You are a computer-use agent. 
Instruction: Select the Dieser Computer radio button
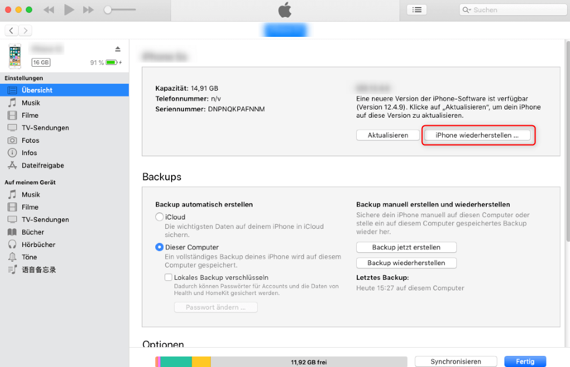(159, 247)
